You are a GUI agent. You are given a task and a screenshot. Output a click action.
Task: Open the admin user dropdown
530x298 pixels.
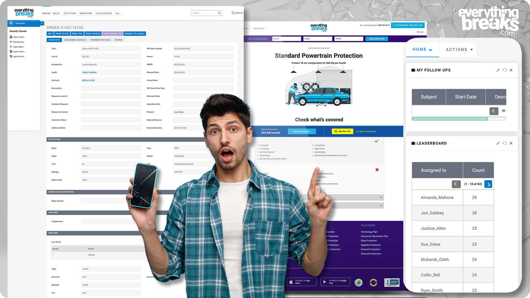(x=237, y=13)
